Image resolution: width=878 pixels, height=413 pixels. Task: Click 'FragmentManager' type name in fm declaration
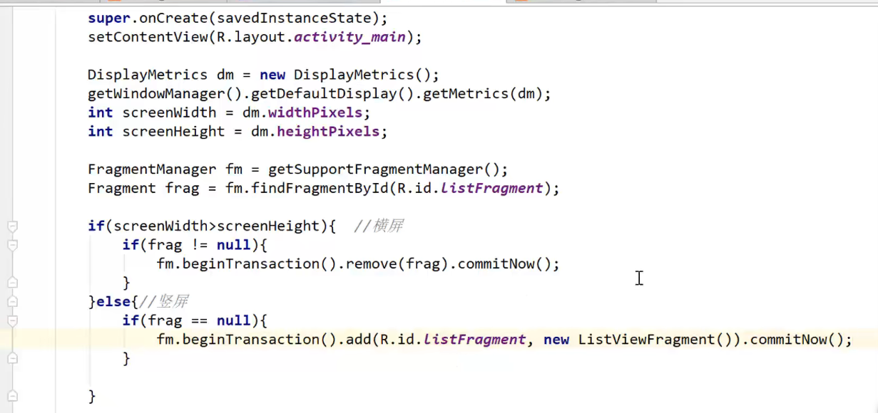(x=152, y=169)
